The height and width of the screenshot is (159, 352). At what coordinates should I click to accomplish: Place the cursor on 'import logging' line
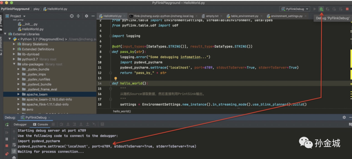(x=126, y=36)
